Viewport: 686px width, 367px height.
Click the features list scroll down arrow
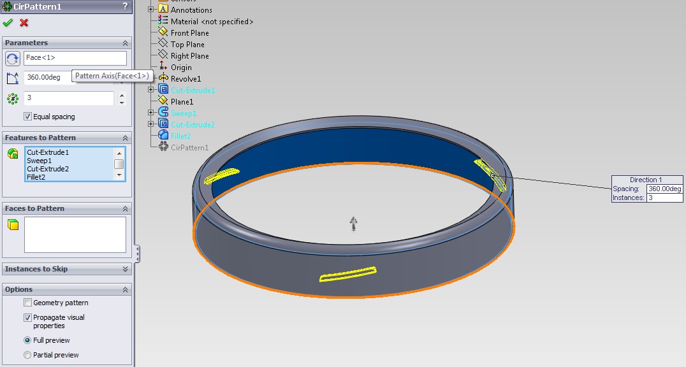click(119, 175)
